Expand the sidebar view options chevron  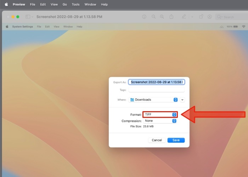coord(32,17)
